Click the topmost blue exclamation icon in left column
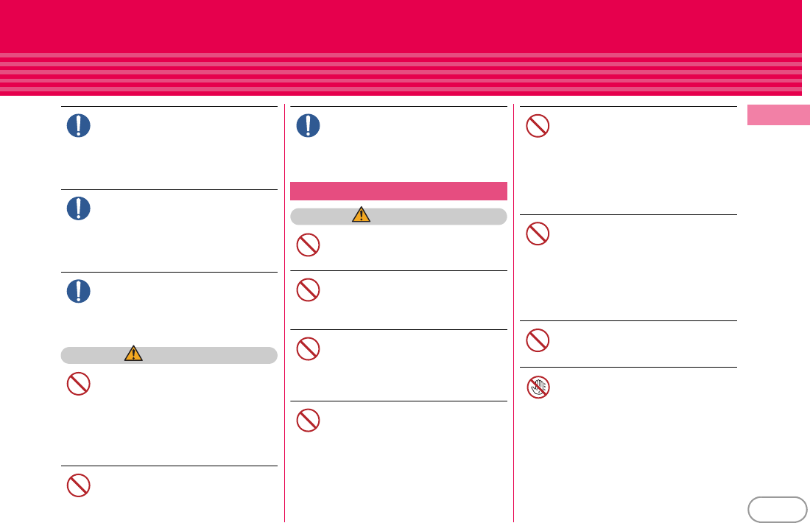This screenshot has width=810, height=523. point(79,125)
